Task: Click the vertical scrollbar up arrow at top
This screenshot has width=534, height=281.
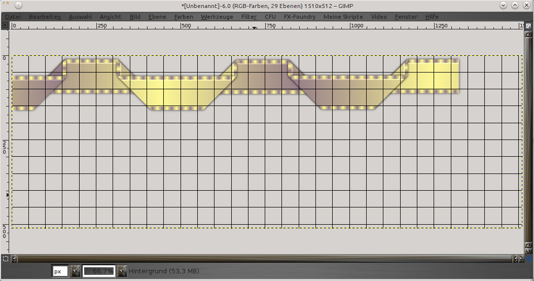Action: (x=528, y=33)
